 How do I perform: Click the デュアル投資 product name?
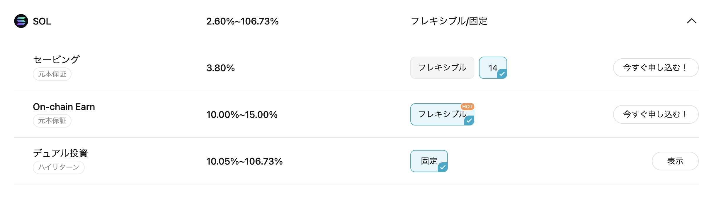pos(60,153)
